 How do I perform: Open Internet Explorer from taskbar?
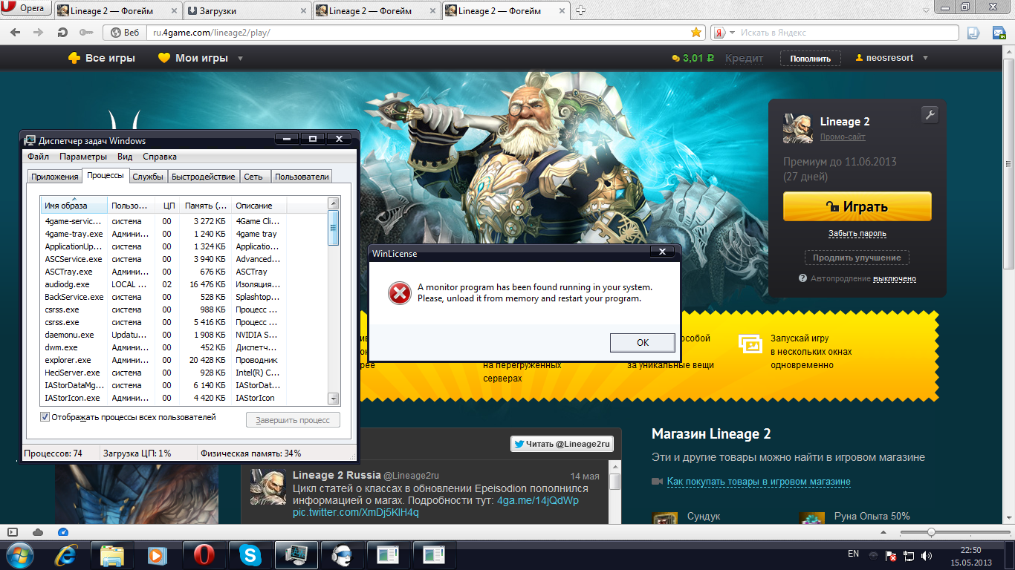68,555
